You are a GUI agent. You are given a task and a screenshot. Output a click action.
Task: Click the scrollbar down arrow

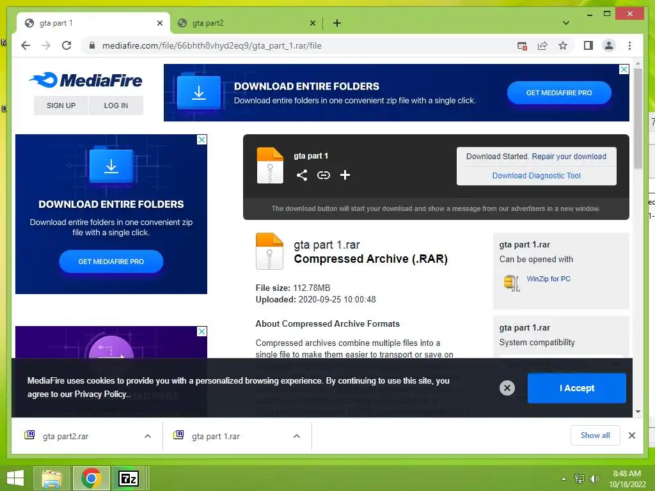(638, 412)
